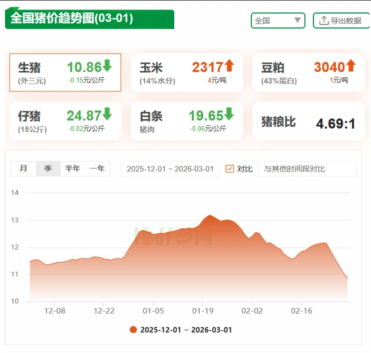
Task: Click the 02-16 x-axis date label
Action: (x=301, y=310)
